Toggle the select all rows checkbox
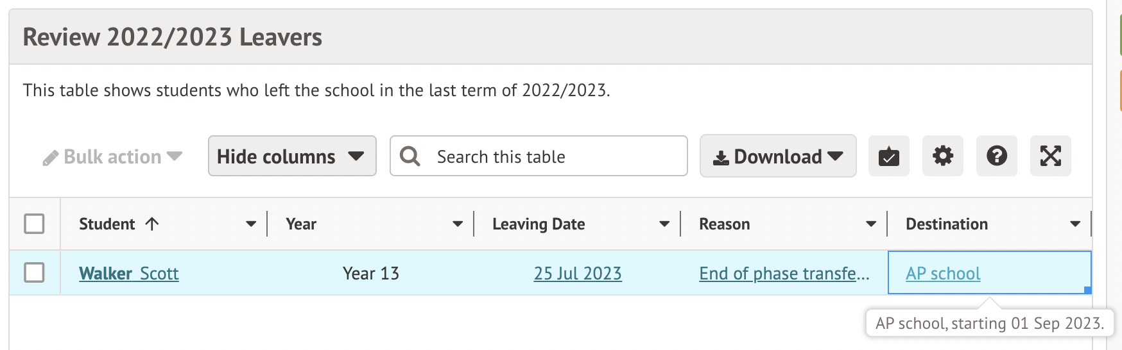Viewport: 1122px width, 350px height. coord(34,224)
